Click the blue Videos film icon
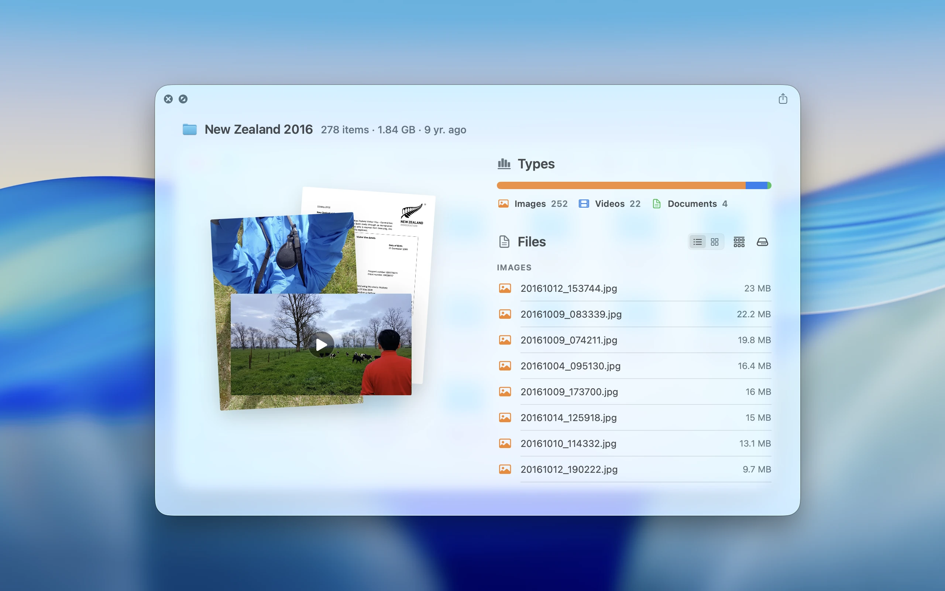945x591 pixels. pos(584,204)
